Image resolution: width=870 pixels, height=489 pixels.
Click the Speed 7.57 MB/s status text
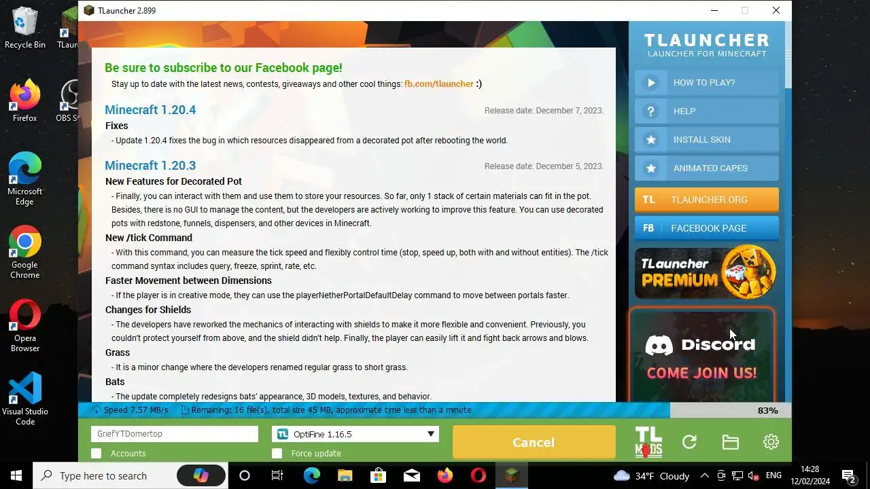(x=135, y=410)
